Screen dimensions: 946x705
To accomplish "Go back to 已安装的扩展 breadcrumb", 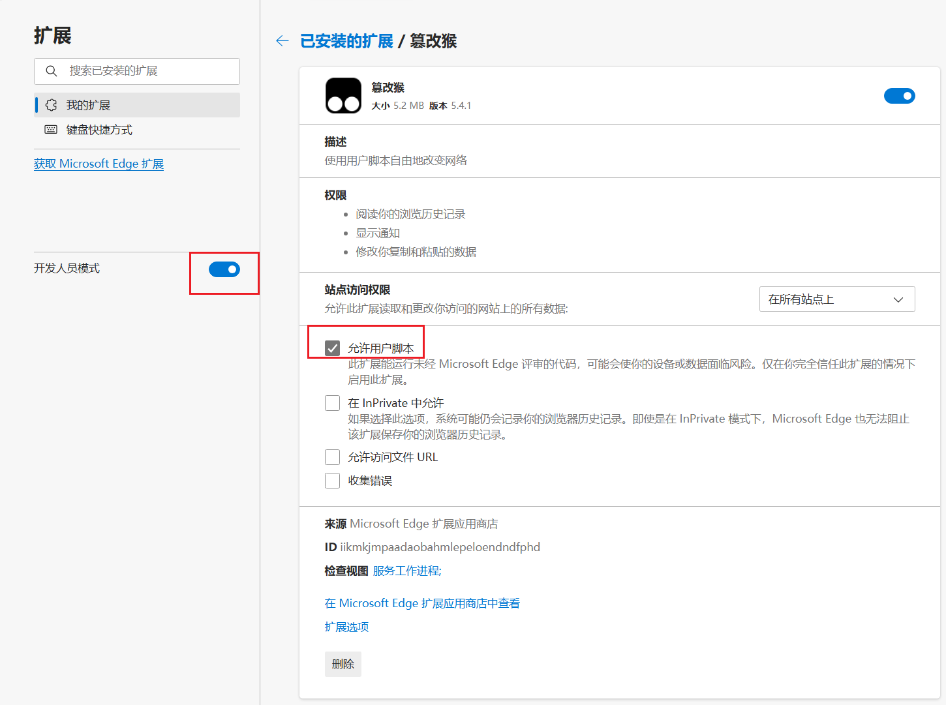I will (x=346, y=41).
